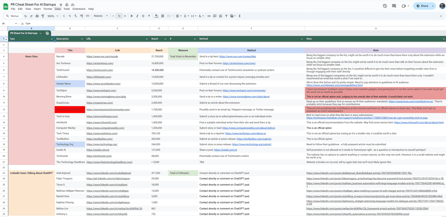The image size is (446, 217).
Task: Open the arstechnica.com link
Action: tap(100, 63)
